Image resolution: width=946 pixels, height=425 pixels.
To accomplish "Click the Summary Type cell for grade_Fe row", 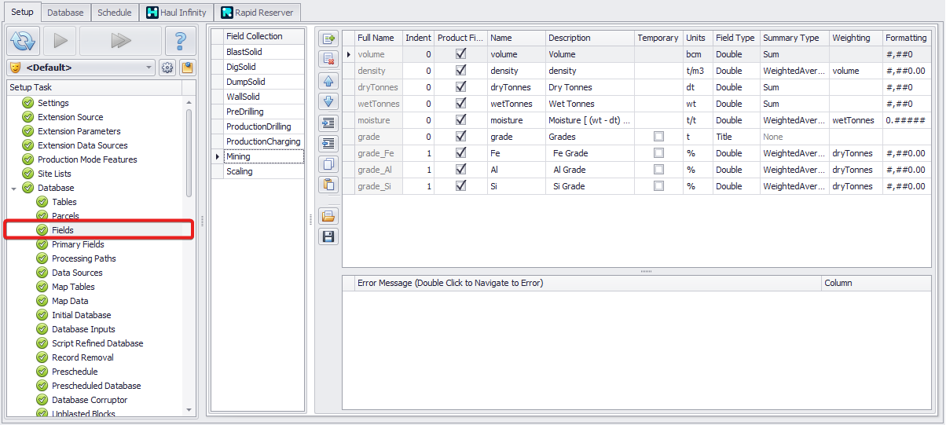I will click(x=794, y=153).
